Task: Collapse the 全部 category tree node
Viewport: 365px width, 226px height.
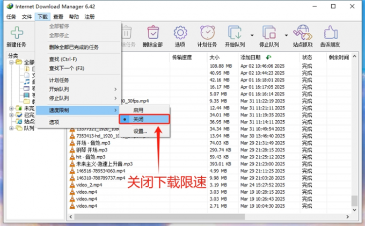Action: coord(11,62)
